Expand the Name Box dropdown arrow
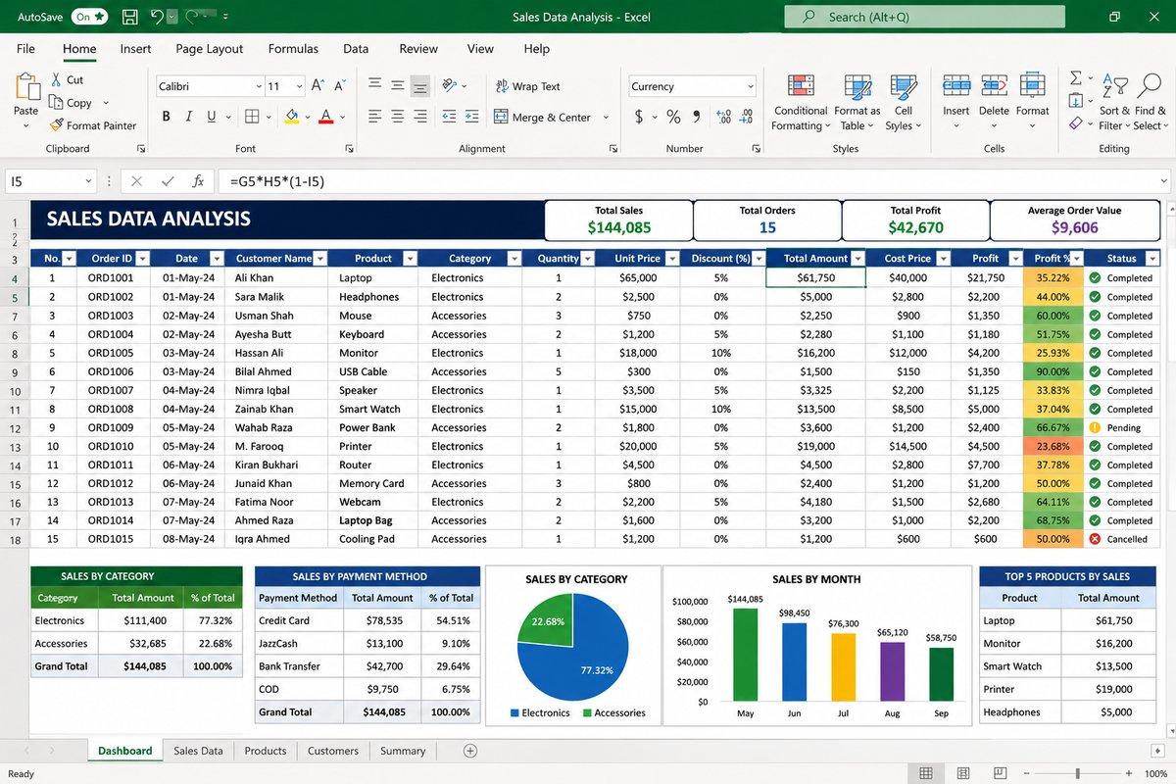The image size is (1176, 784). [88, 181]
